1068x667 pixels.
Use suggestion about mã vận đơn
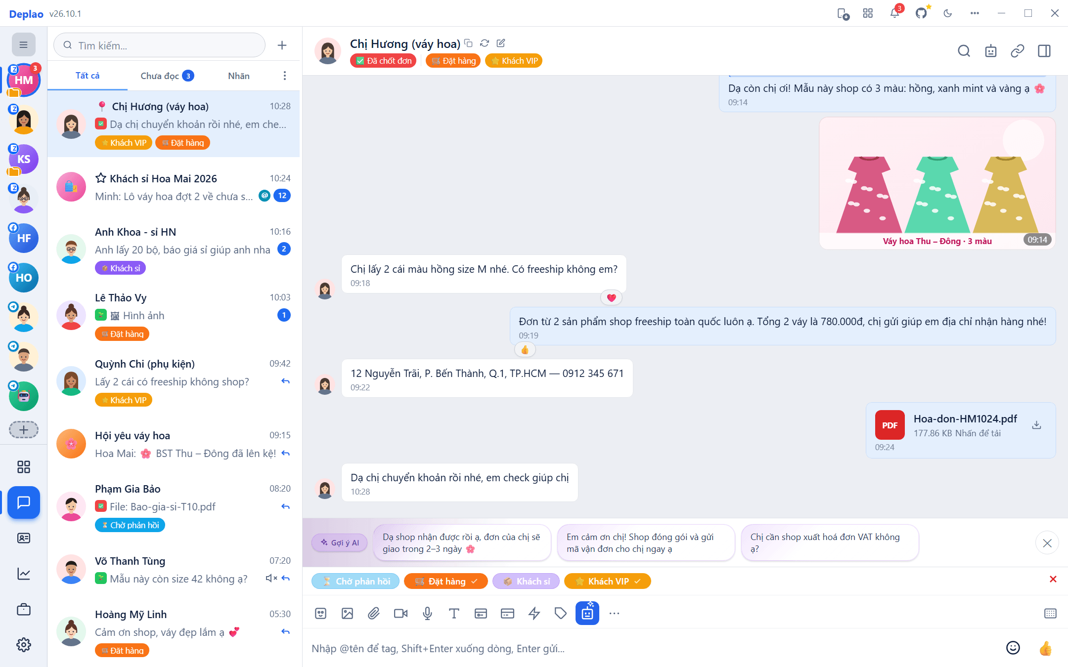coord(646,543)
